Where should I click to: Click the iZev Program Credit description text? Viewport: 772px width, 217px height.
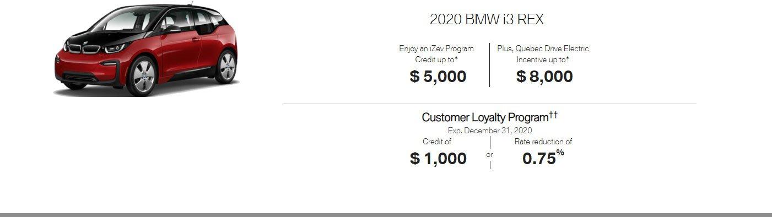(436, 54)
